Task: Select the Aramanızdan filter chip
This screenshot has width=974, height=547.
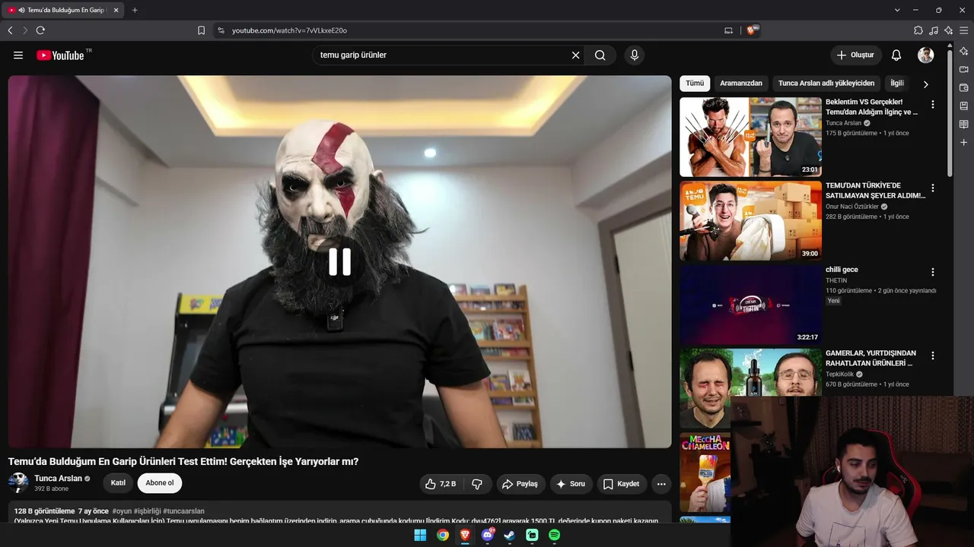Action: pyautogui.click(x=741, y=84)
